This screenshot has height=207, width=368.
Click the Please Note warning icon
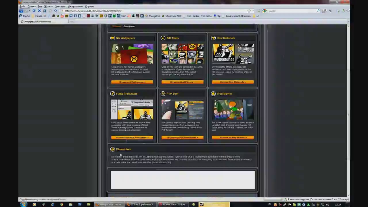(x=113, y=149)
